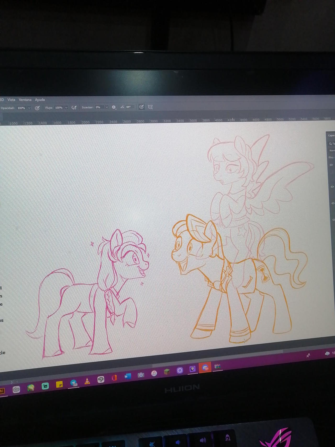Open WinRAR from the taskbar
The width and height of the screenshot is (335, 447).
217,366
